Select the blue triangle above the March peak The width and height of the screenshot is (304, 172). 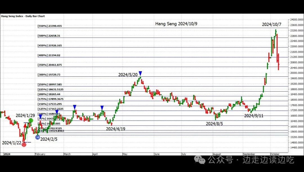click(75, 107)
